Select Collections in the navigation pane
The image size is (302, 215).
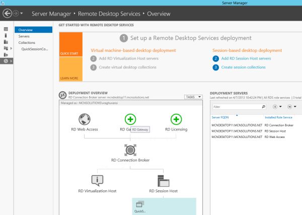(x=27, y=43)
